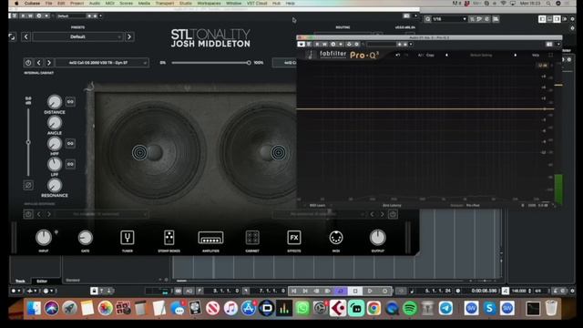Open the Tuner module in STL Tonality
Viewport: 583px width, 328px height.
[x=128, y=238]
